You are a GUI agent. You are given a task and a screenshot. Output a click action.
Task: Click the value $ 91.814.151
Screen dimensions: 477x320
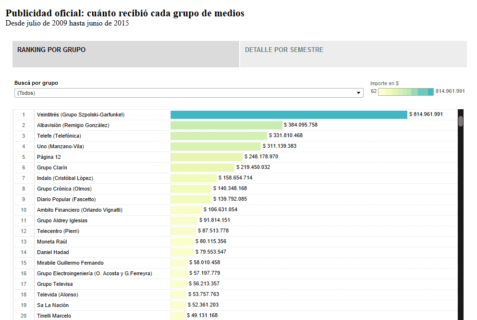tap(214, 220)
